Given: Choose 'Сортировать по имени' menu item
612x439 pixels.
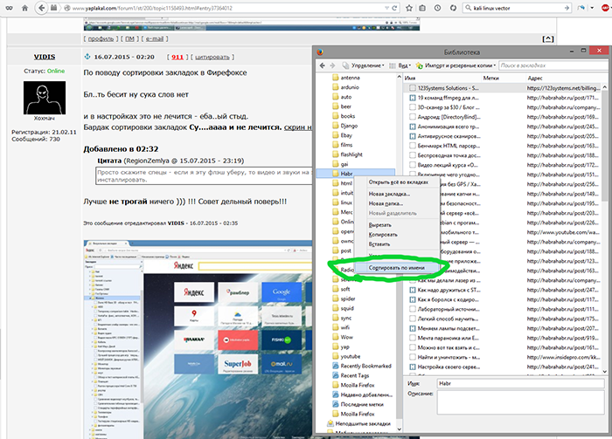Looking at the screenshot, I should point(397,268).
